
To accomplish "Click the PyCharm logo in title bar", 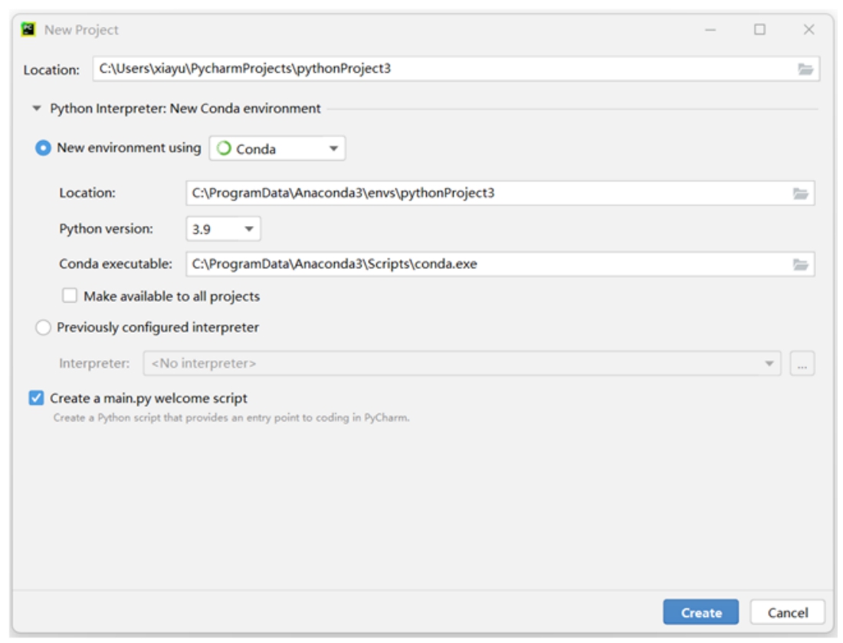I will click(28, 29).
